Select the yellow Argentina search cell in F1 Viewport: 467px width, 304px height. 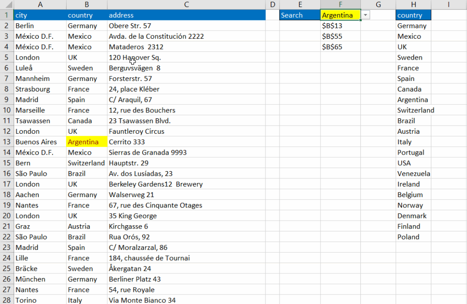click(x=340, y=15)
